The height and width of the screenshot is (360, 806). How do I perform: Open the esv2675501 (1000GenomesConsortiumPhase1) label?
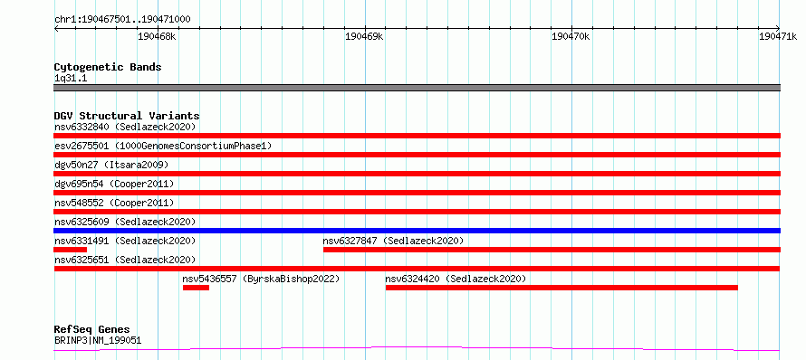click(x=163, y=146)
